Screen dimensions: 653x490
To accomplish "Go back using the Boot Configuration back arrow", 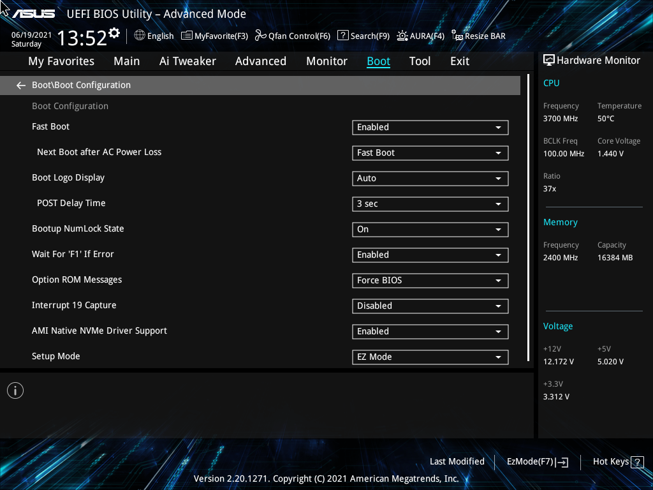I will point(20,84).
